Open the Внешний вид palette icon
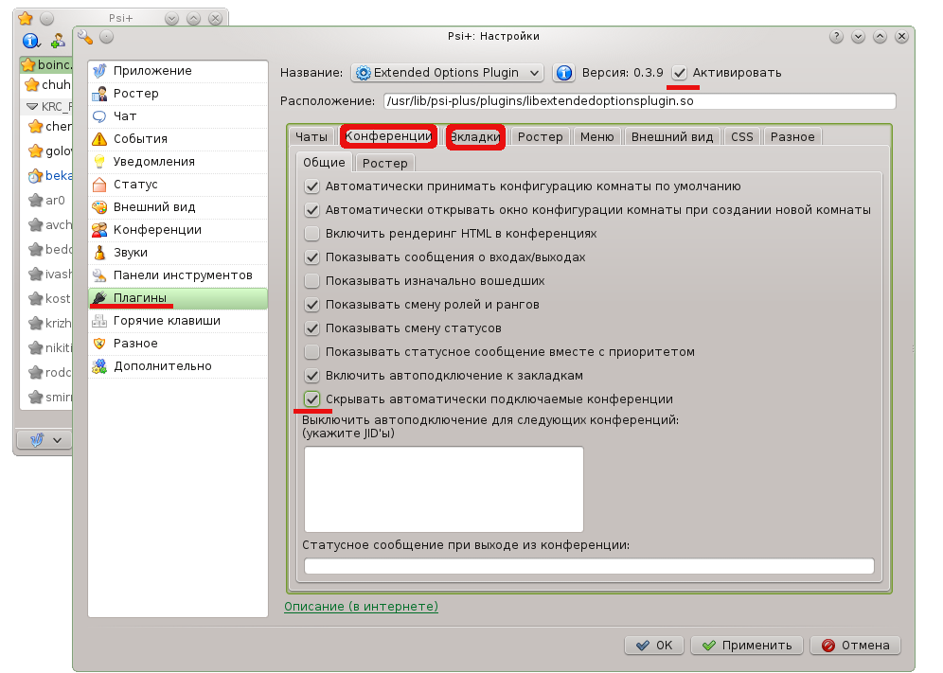This screenshot has height=673, width=943. [99, 207]
